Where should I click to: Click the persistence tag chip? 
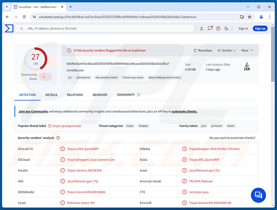tap(83, 77)
